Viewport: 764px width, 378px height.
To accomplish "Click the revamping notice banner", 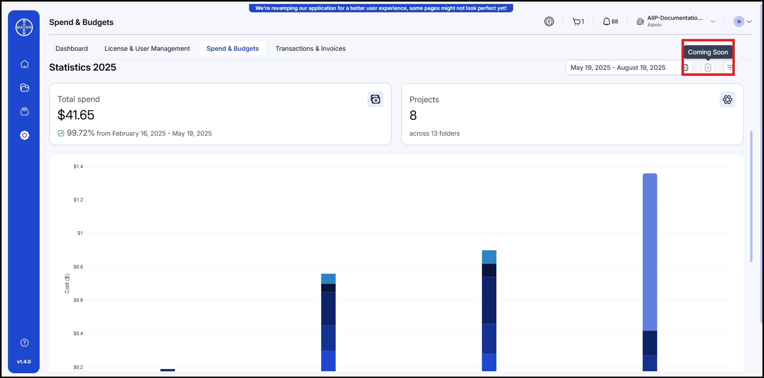I will coord(381,8).
